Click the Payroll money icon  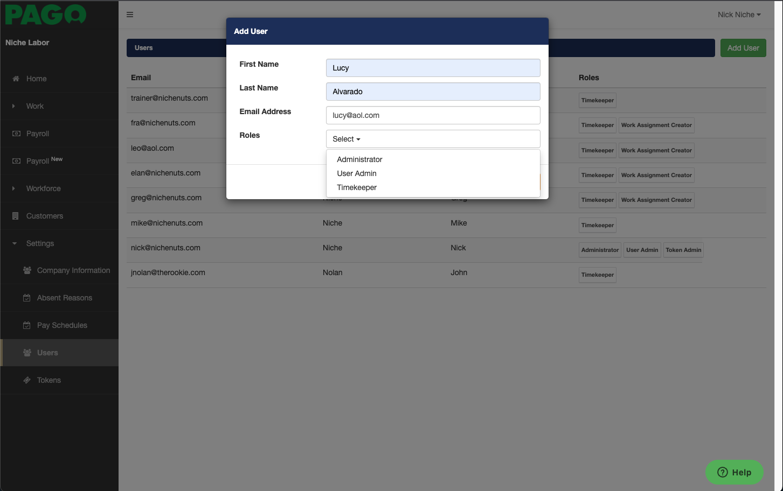[x=16, y=134]
